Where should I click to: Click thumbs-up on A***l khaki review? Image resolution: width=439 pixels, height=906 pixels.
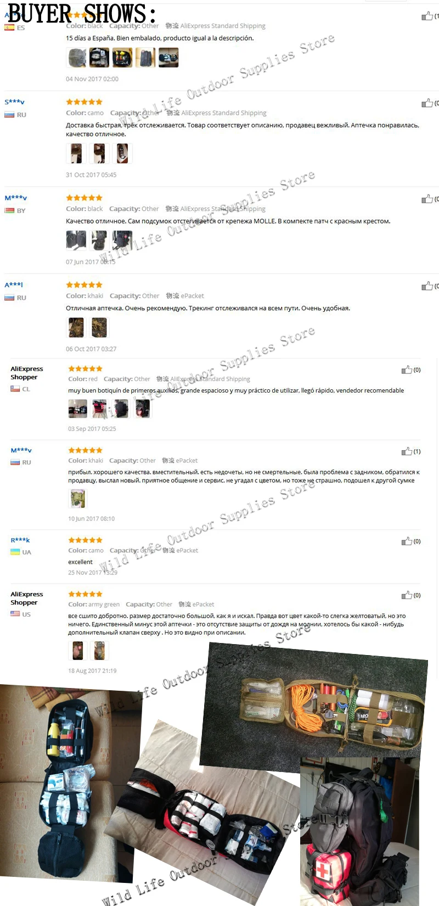(427, 286)
